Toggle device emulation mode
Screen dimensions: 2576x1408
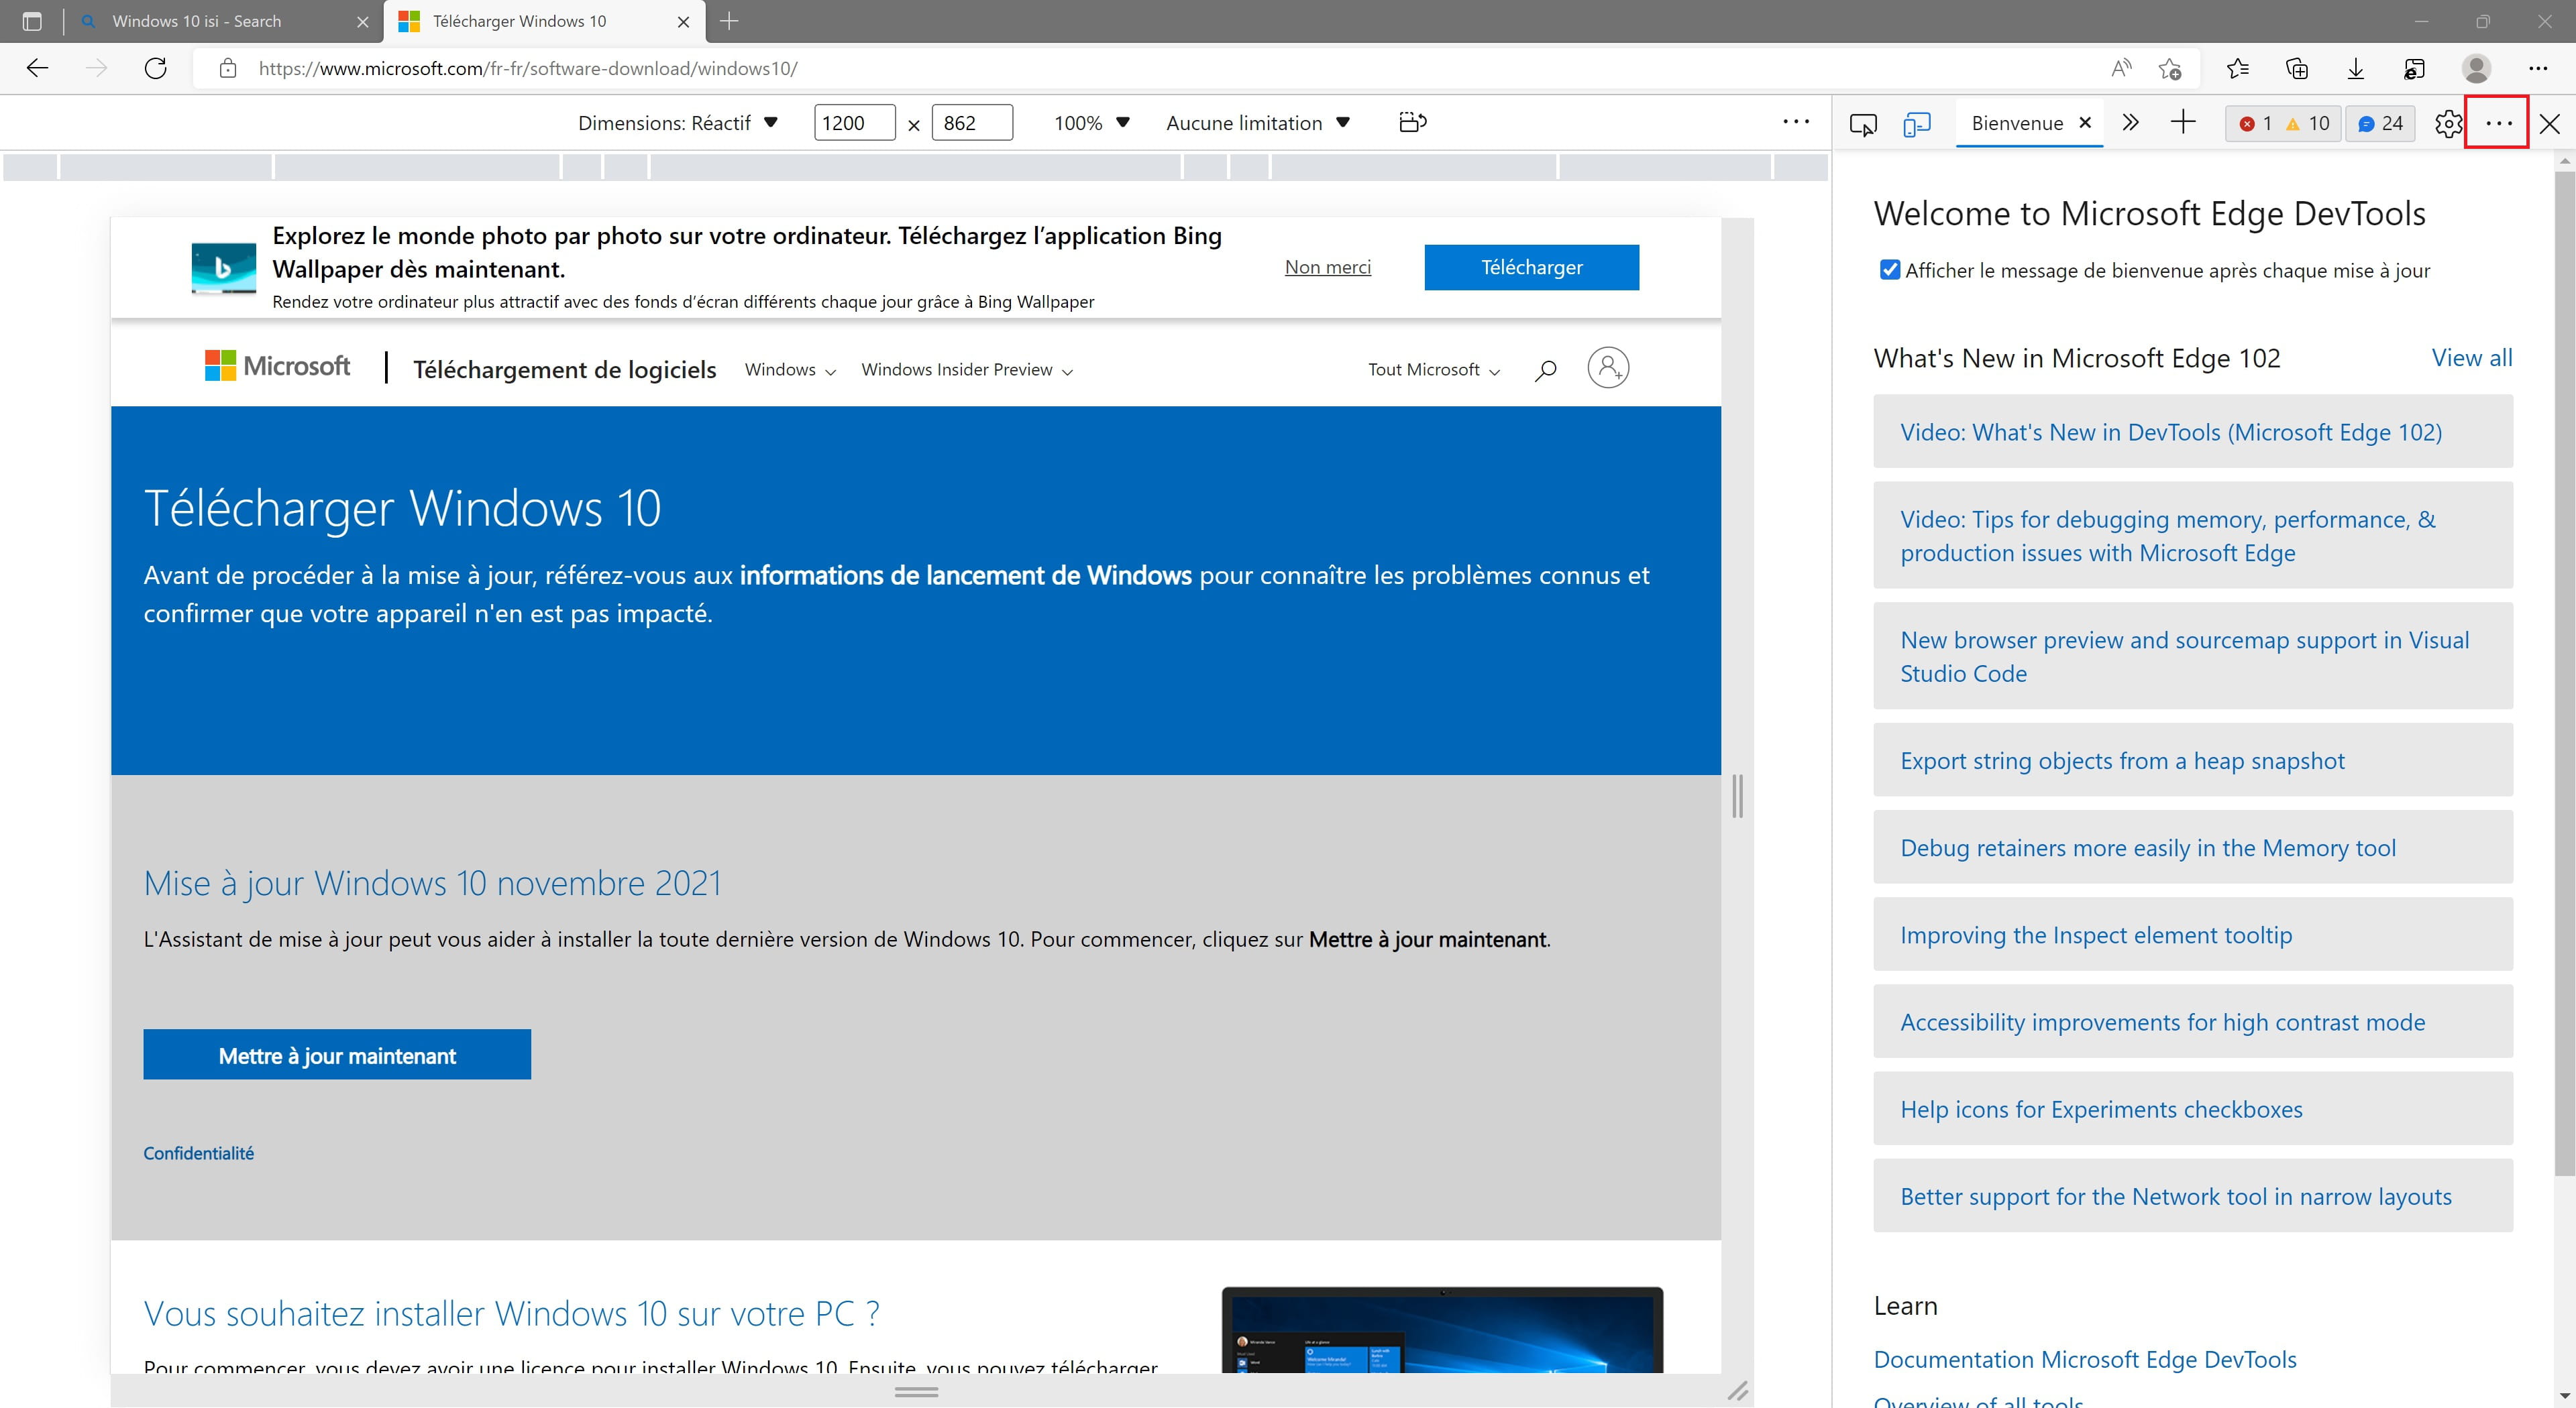pyautogui.click(x=1917, y=124)
